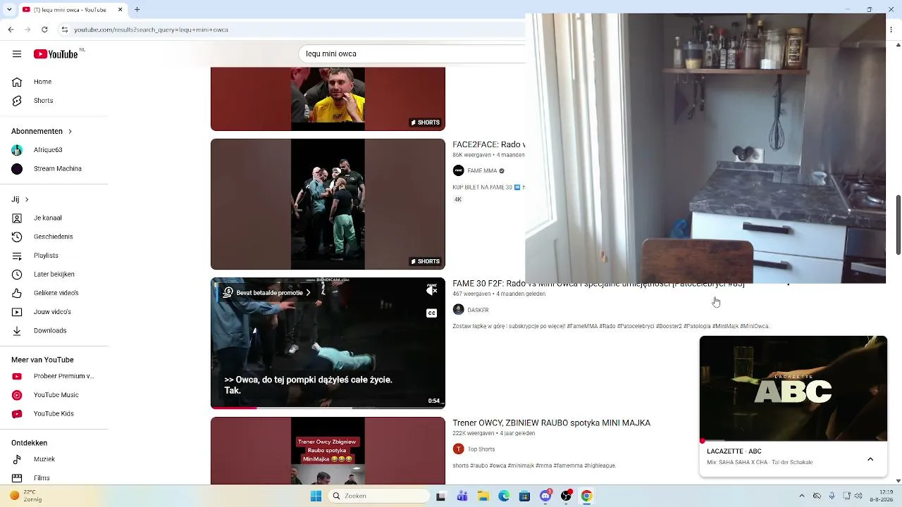
Task: Open Playlists in the sidebar
Action: pos(46,256)
